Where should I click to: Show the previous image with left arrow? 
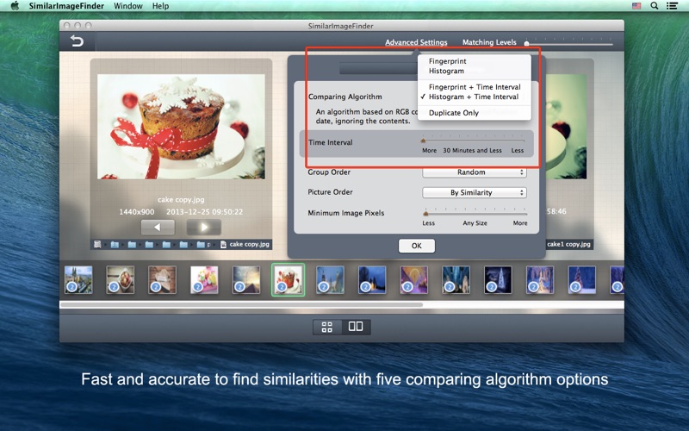[x=158, y=228]
